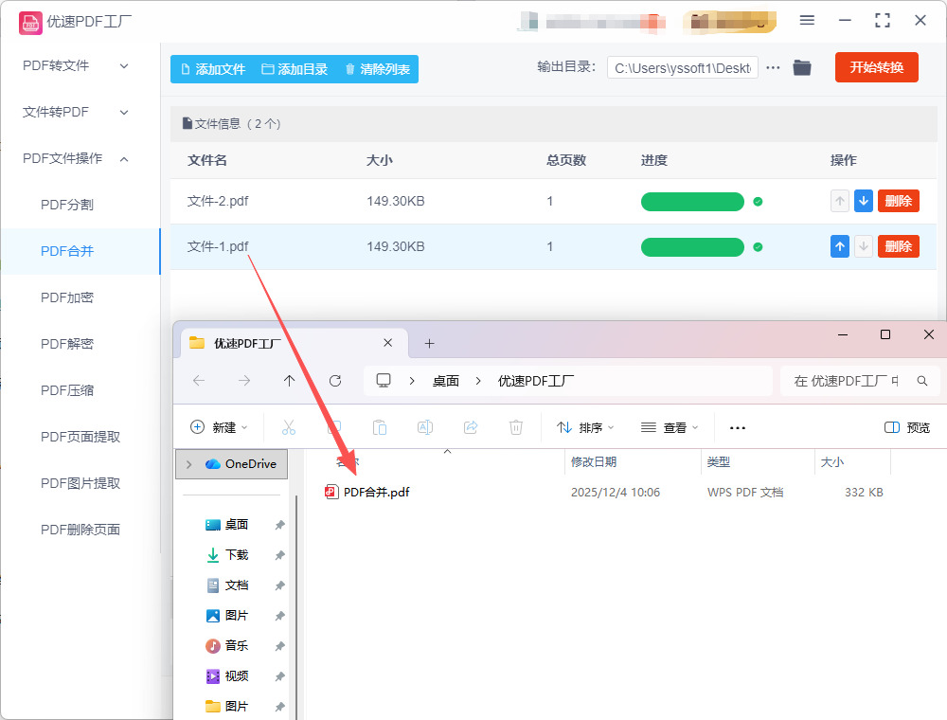This screenshot has width=947, height=720.
Task: Sort by 修改日期 column header
Action: point(594,462)
